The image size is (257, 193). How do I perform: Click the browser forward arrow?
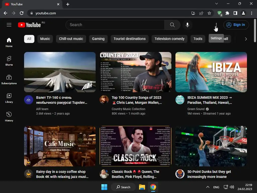coord(14,13)
